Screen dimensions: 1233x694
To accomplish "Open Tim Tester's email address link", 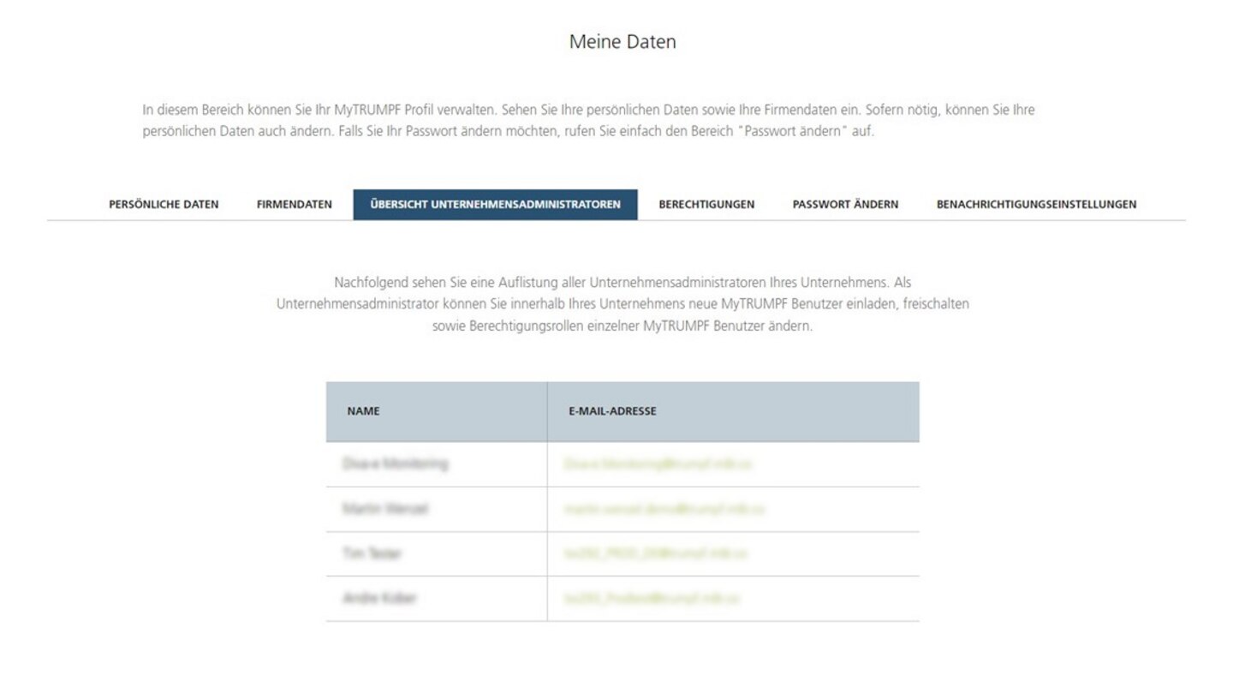I will click(655, 553).
